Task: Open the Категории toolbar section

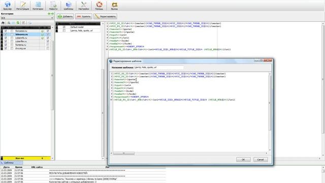Action: click(x=38, y=6)
